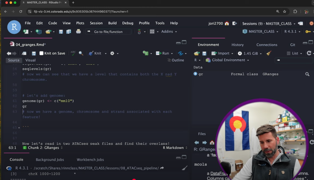This screenshot has height=180, width=314.
Task: Click the create project icon
Action: point(38,31)
